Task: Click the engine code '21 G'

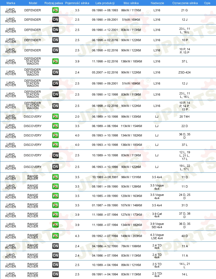Action: pos(184,10)
